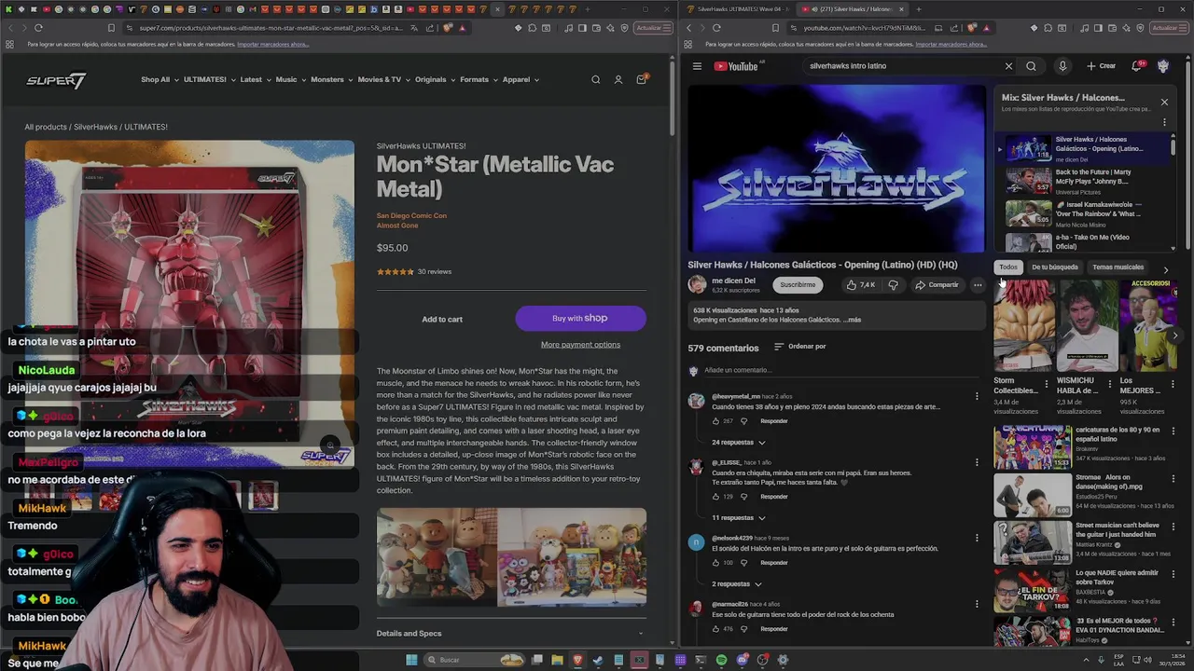
Task: Click Brave shields icon in left browser
Action: click(x=448, y=28)
